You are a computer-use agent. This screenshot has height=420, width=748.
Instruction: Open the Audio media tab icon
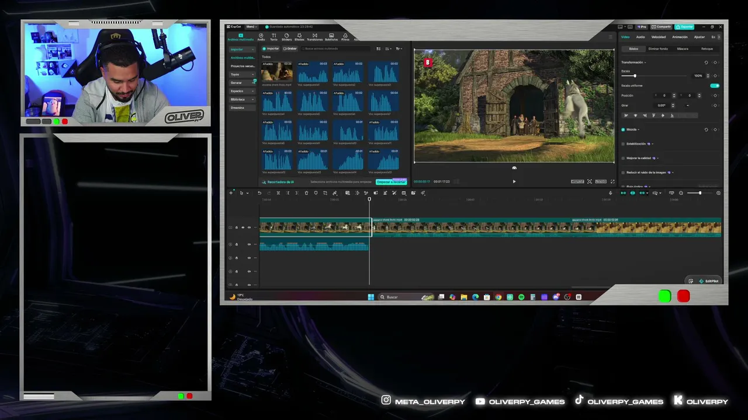261,37
